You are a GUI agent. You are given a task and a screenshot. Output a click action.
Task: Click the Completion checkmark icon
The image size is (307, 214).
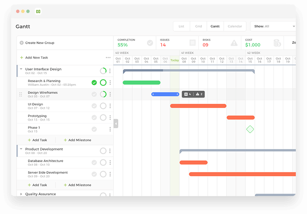point(150,43)
